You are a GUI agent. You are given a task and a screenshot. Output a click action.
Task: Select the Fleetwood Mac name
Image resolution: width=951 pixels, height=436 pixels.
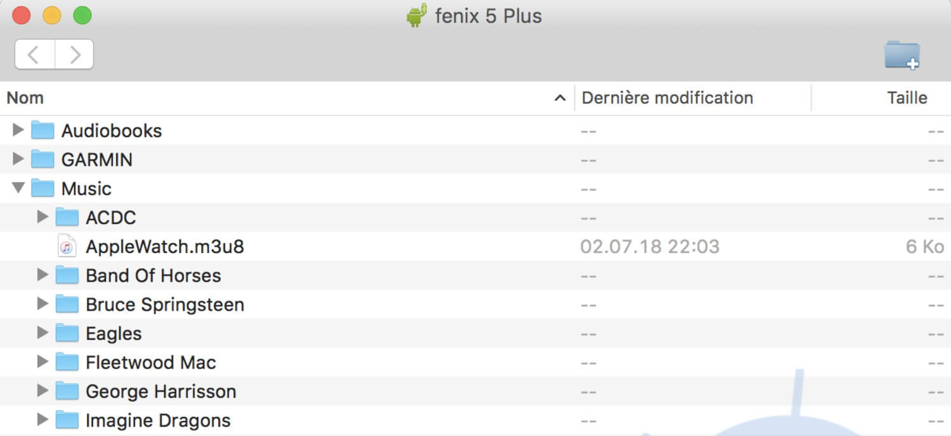[151, 363]
